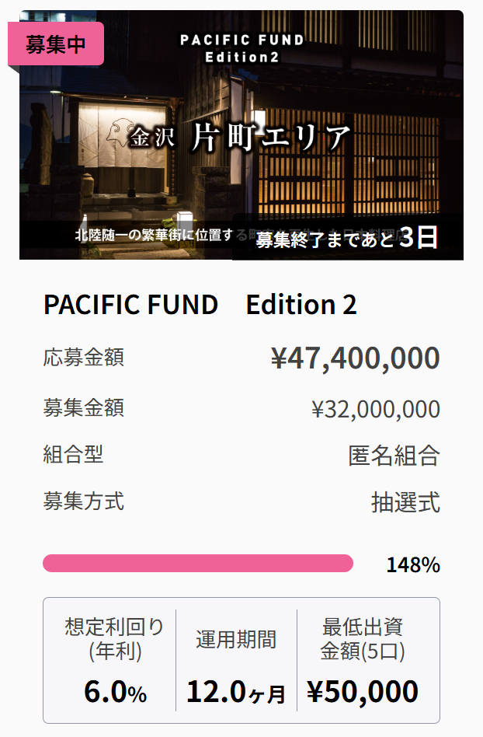Click the remaining days countdown label
483x737 pixels.
click(347, 237)
